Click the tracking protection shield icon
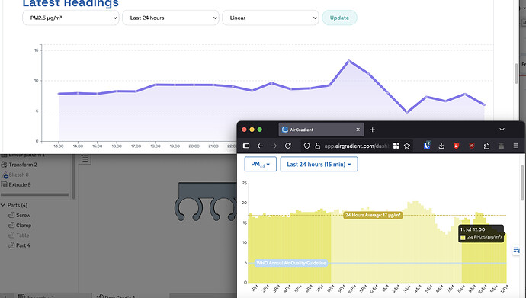 [x=306, y=146]
